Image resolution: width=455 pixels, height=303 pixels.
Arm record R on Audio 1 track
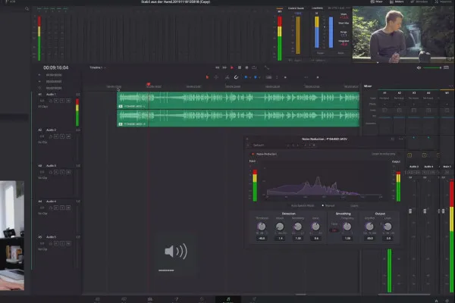[x=56, y=101]
